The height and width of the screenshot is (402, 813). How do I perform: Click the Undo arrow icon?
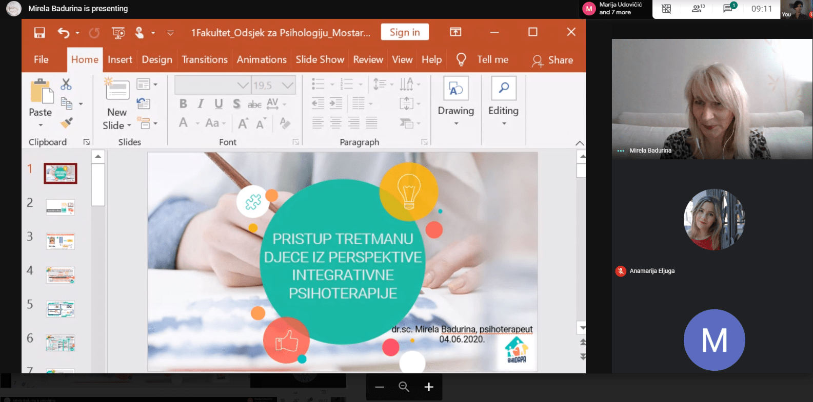(63, 33)
